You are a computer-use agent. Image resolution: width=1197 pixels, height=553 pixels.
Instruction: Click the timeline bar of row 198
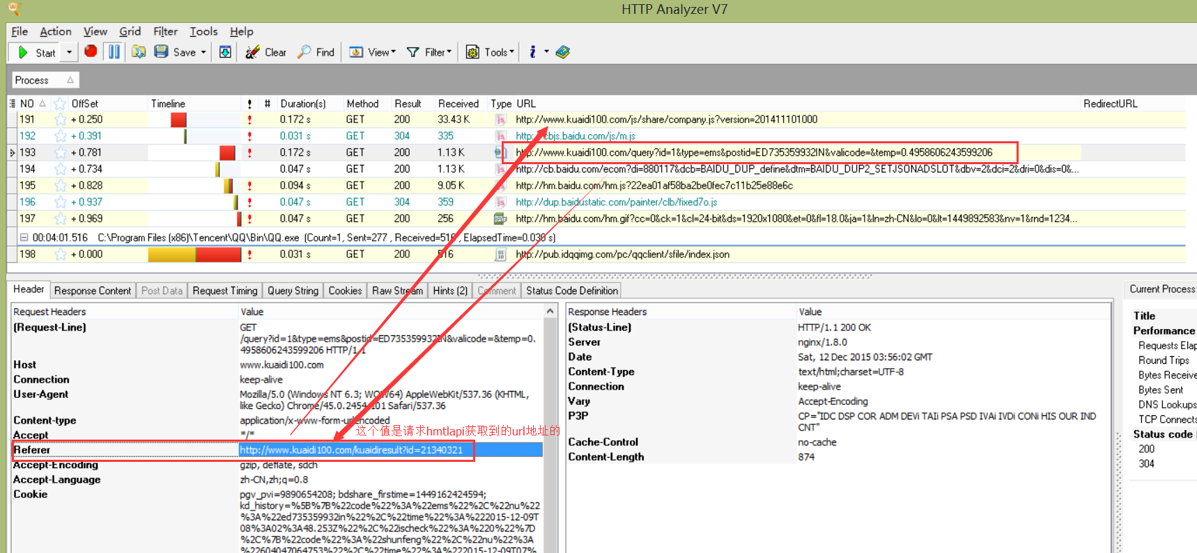194,255
